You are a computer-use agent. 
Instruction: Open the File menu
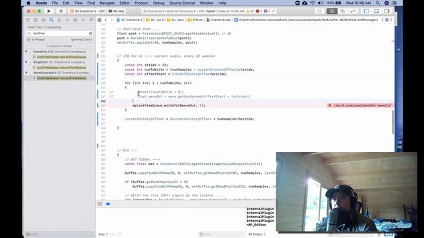[55, 3]
